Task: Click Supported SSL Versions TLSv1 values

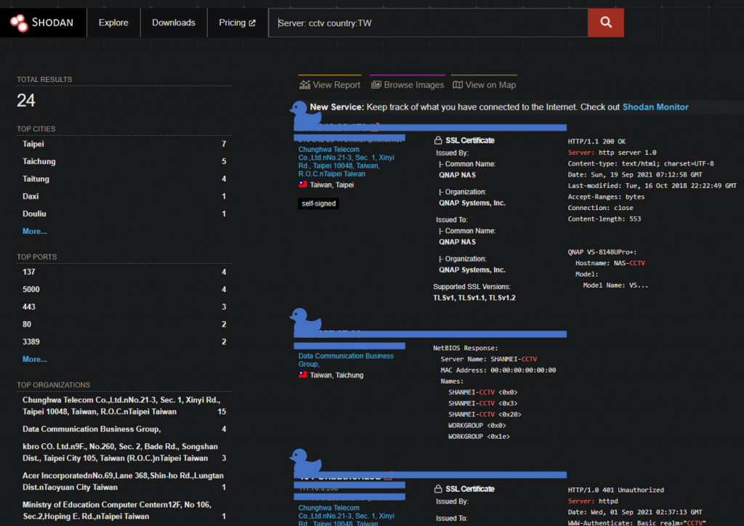Action: click(x=474, y=298)
